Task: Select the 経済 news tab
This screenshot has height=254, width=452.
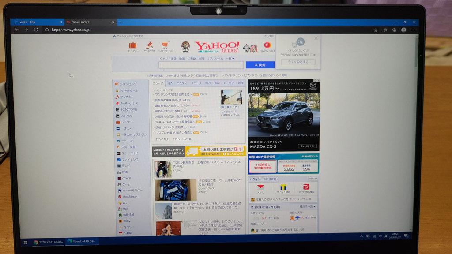Action: click(x=170, y=83)
